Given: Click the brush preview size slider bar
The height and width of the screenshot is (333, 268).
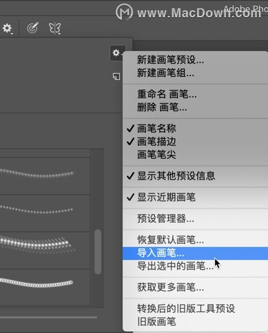Looking at the screenshot, I should (x=48, y=317).
